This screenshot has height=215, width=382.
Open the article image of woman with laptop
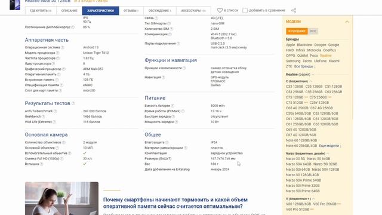[61, 198]
